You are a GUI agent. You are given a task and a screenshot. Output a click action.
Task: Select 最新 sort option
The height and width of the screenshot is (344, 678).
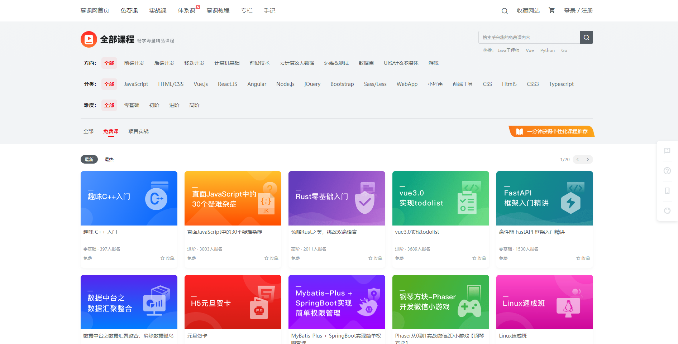pos(89,159)
